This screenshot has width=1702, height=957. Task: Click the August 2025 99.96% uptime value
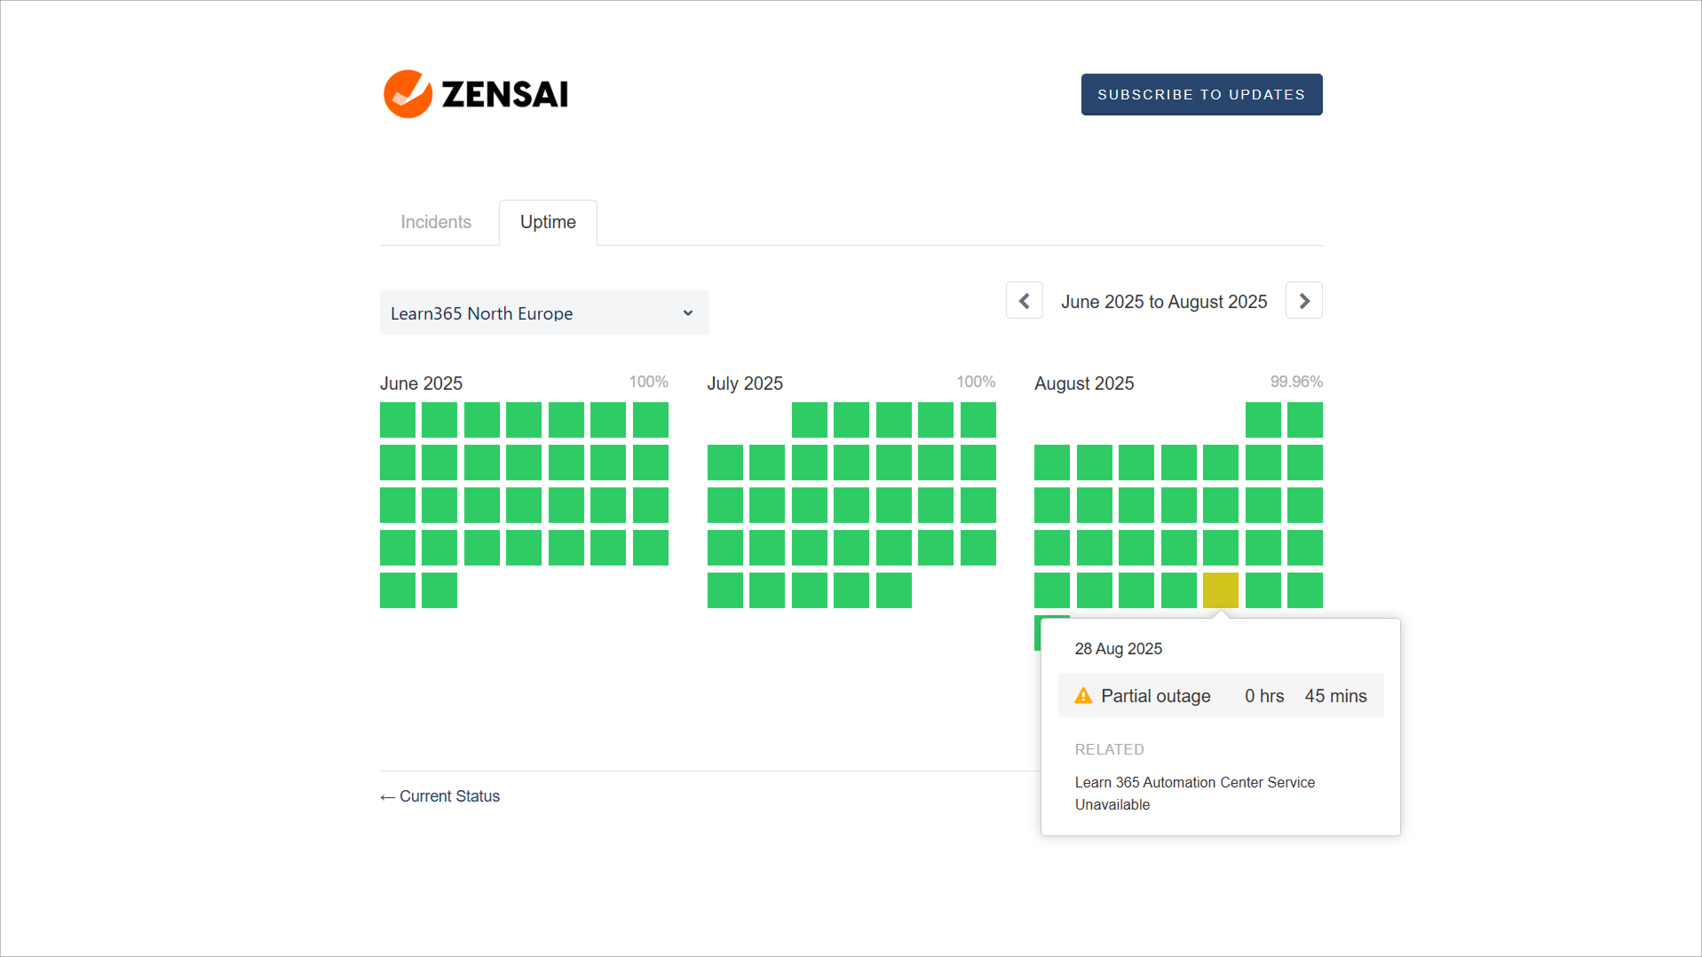tap(1295, 382)
